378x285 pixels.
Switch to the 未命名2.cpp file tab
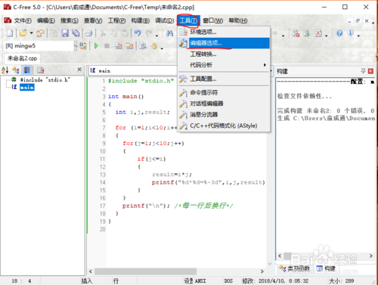pos(22,58)
